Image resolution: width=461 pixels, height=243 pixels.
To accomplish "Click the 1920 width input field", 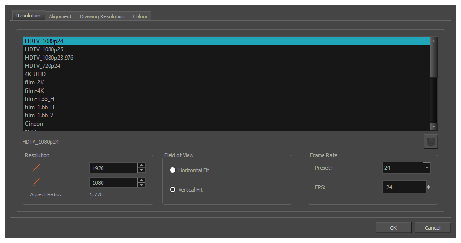I will click(113, 168).
